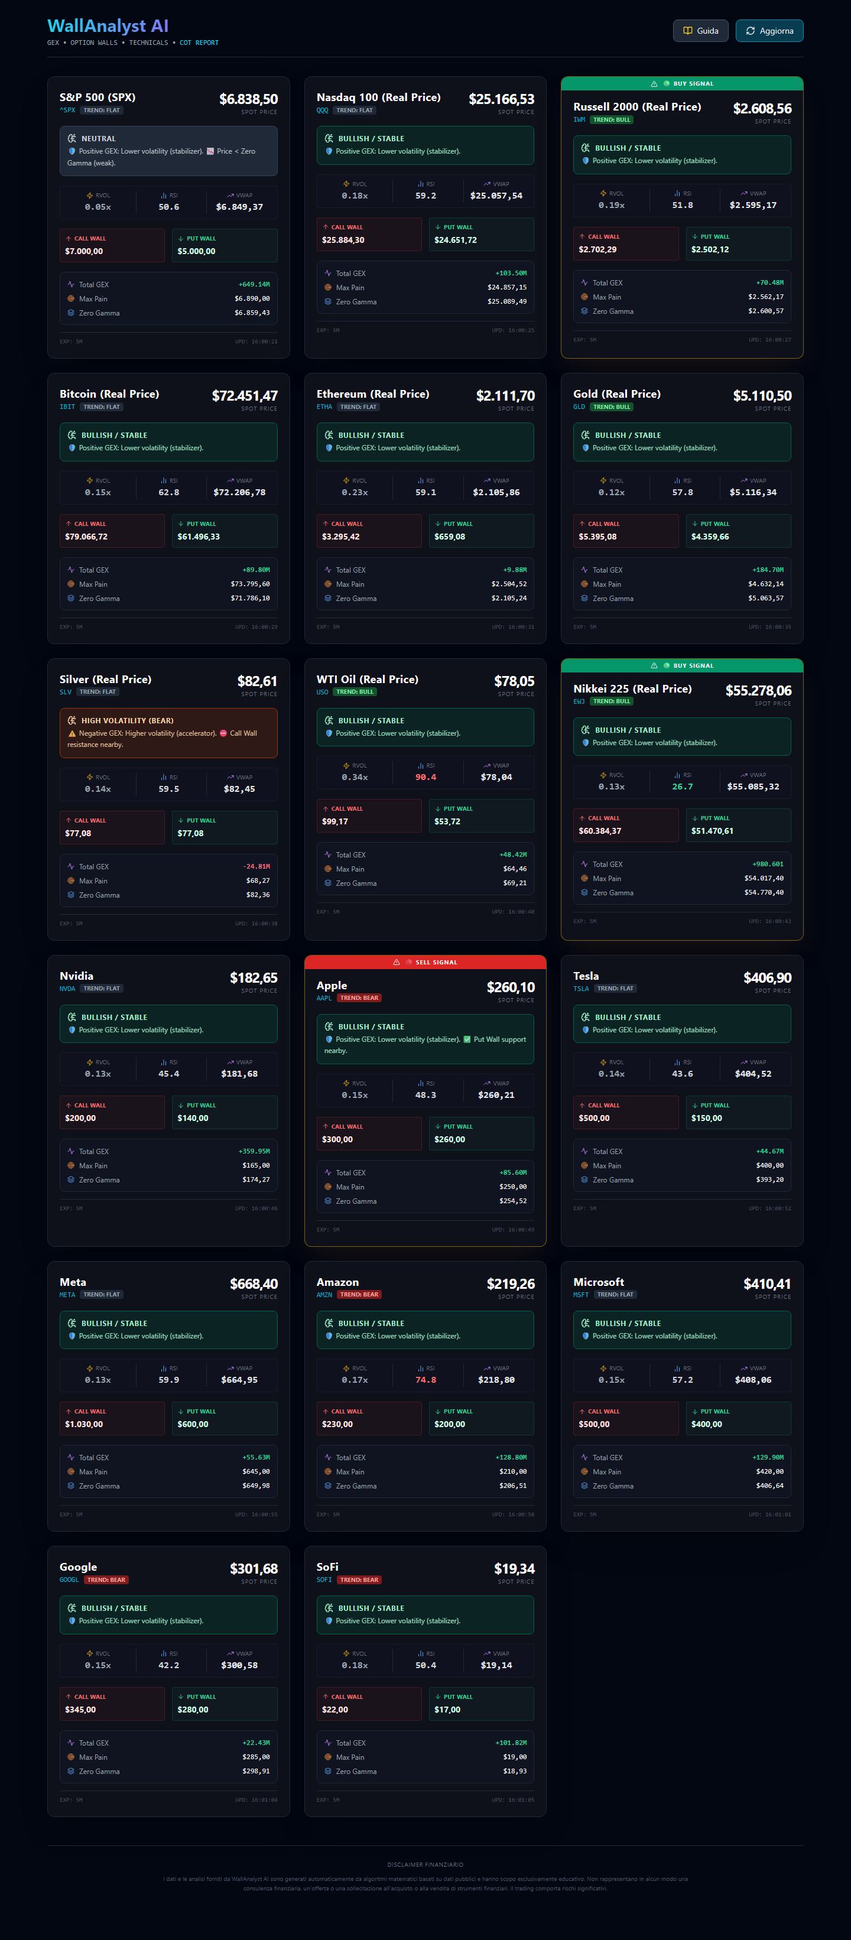Click the TREND: BEAR badge on Google card
Viewport: 851px width, 1940px height.
coord(106,1580)
